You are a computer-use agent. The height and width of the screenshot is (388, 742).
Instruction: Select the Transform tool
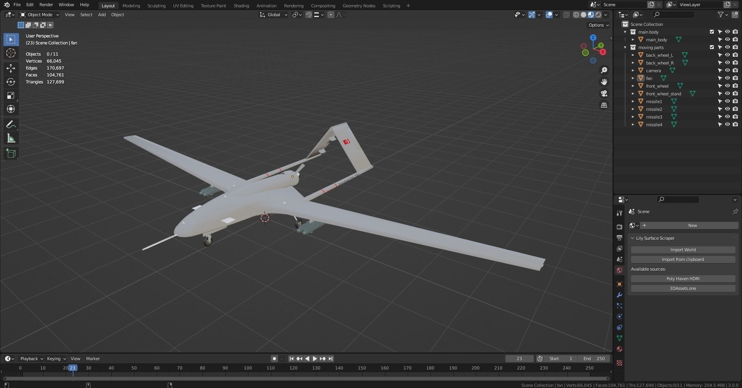pos(11,109)
